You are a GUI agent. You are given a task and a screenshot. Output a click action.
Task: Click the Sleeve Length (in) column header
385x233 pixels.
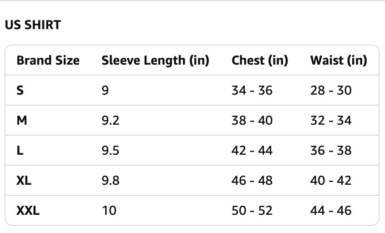[x=155, y=61]
